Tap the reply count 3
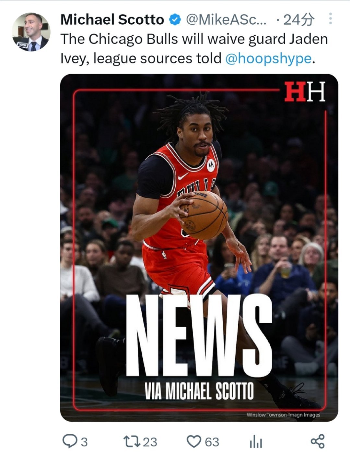 (x=84, y=442)
